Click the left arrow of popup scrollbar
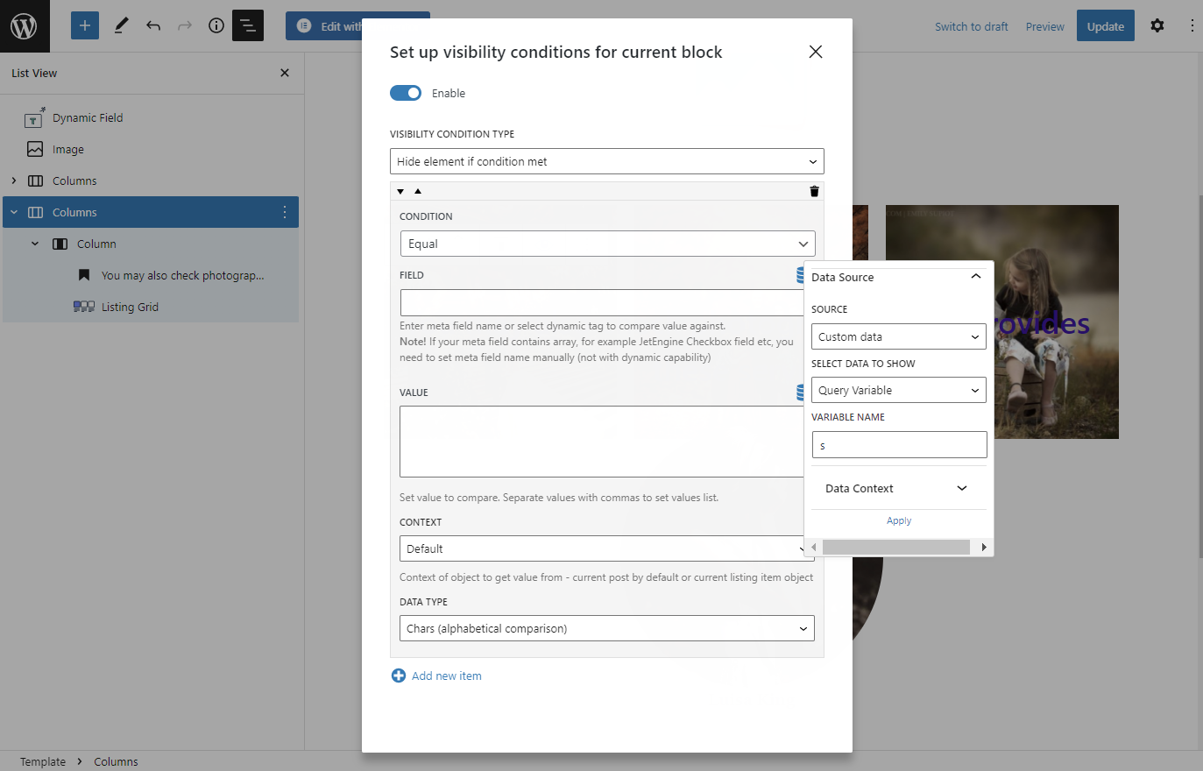Image resolution: width=1203 pixels, height=771 pixels. (814, 547)
